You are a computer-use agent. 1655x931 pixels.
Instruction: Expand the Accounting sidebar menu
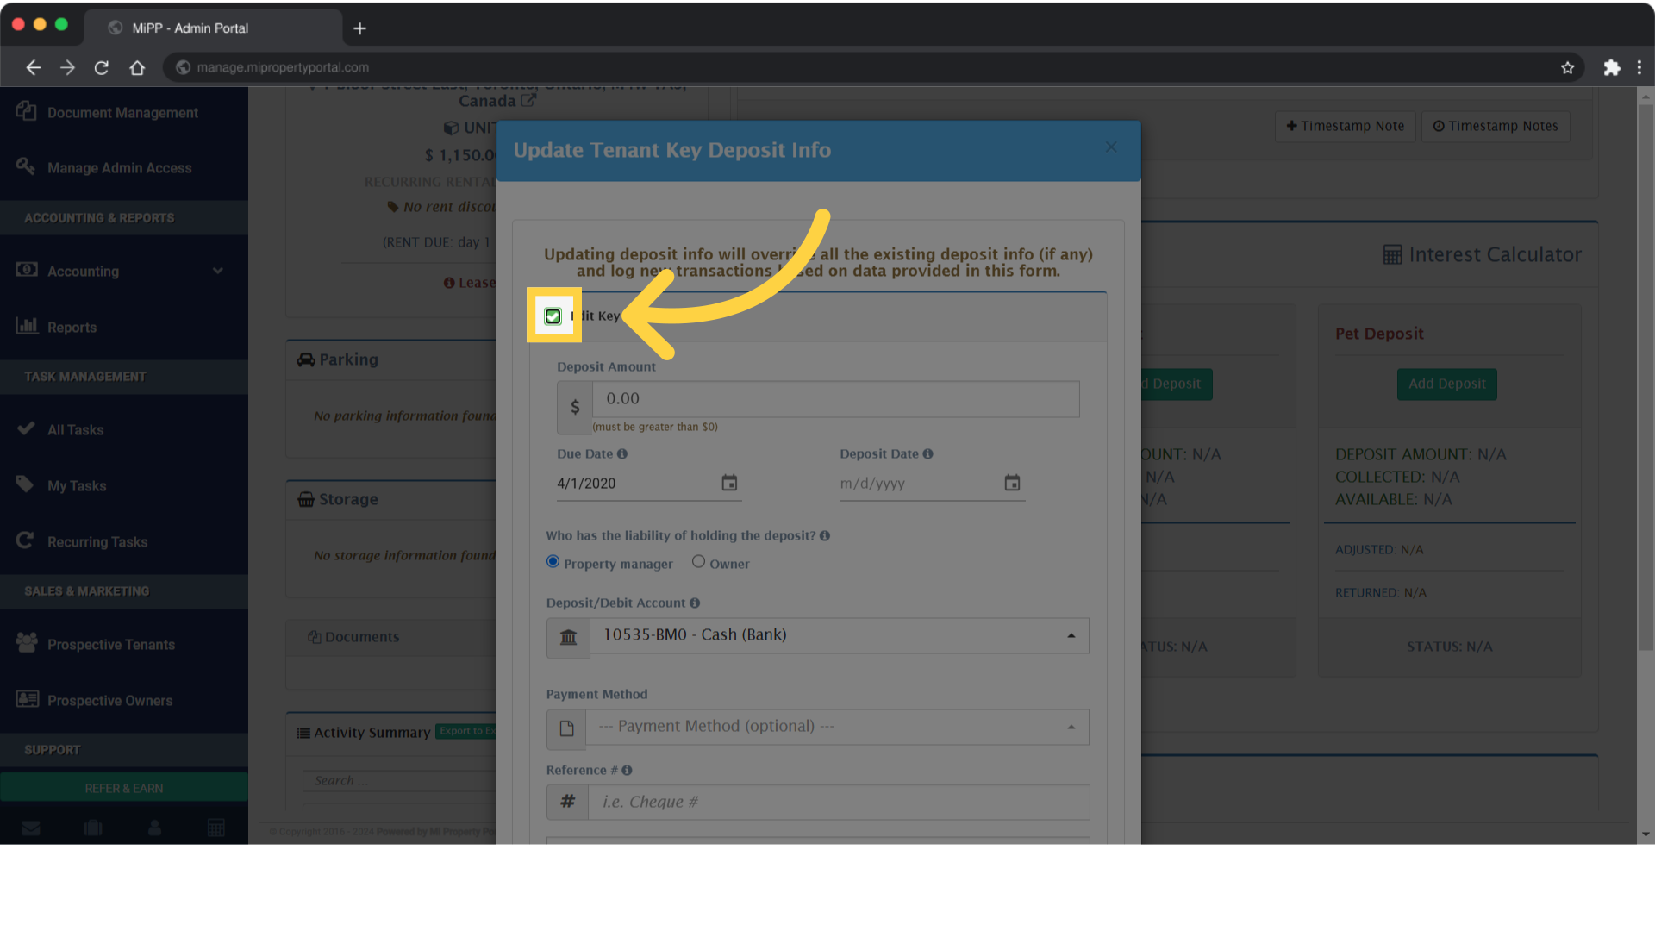tap(124, 271)
